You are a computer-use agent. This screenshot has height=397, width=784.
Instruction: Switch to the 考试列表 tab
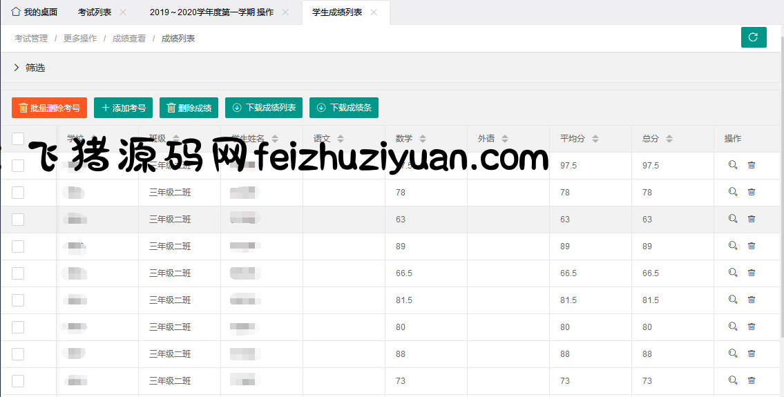point(95,12)
